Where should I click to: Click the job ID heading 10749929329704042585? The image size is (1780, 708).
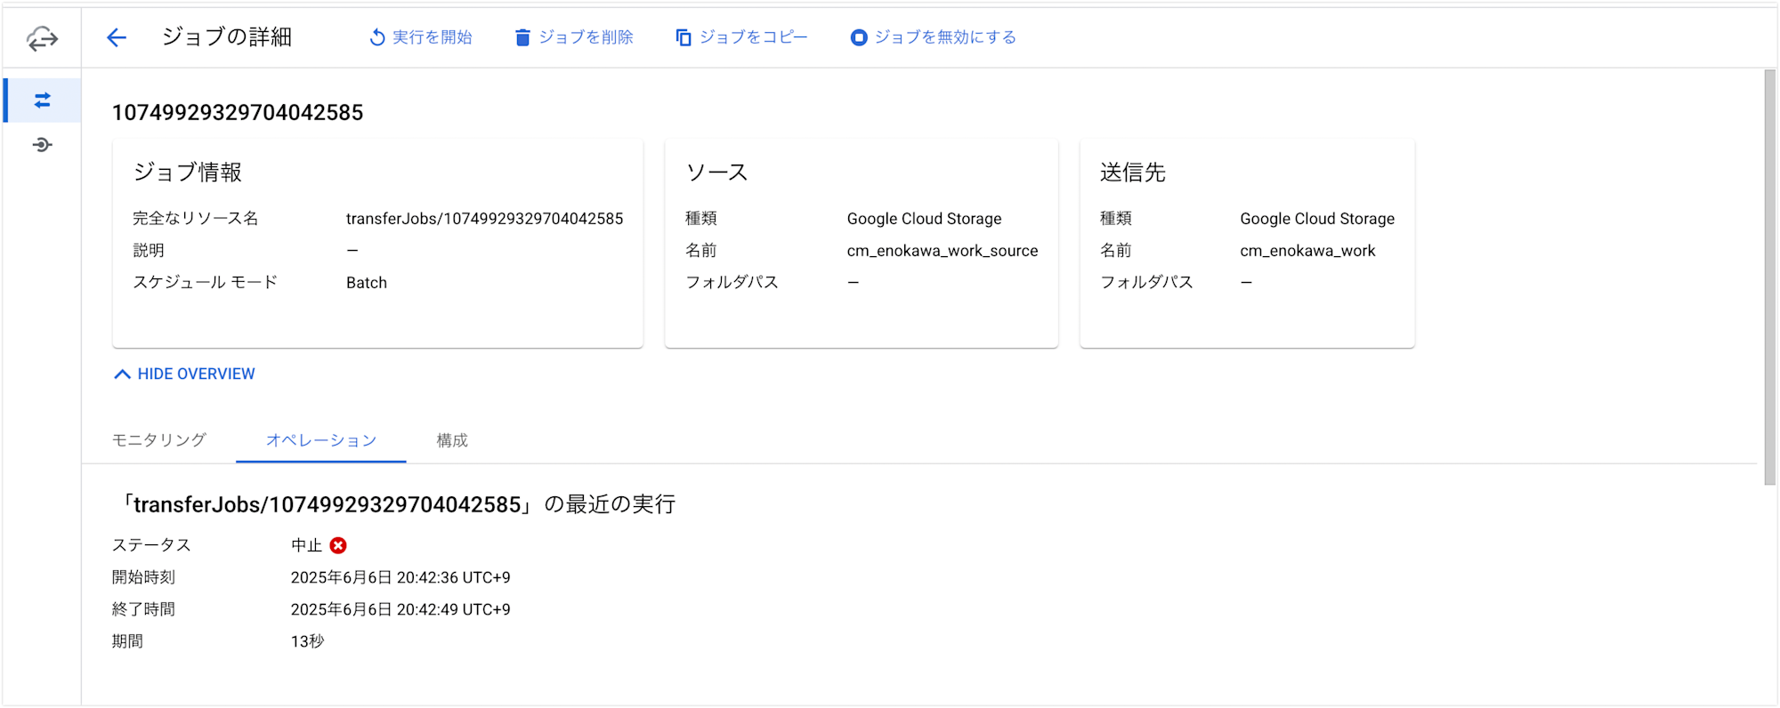click(238, 112)
